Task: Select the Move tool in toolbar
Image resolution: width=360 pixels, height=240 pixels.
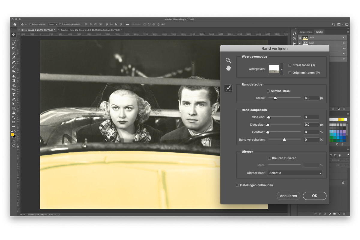Action: (x=13, y=34)
